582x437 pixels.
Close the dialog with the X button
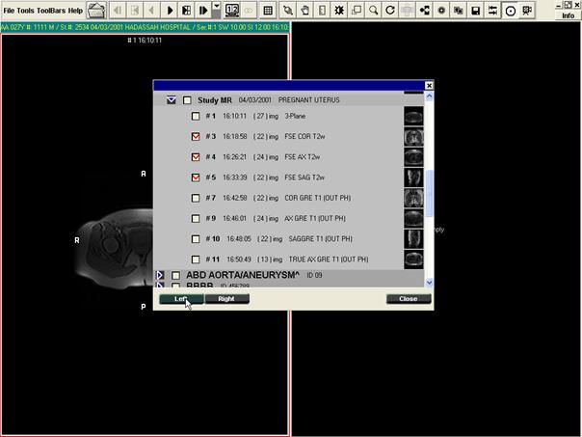[429, 86]
